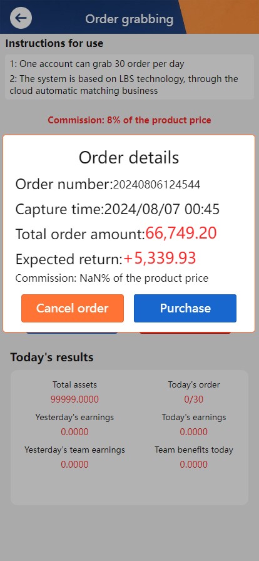Tap the Cancel order button
Screen dimensions: 259x561
point(73,309)
